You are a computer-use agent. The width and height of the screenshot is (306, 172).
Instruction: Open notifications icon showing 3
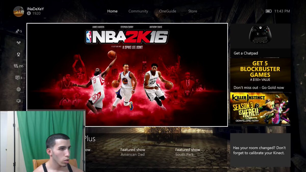[19, 78]
